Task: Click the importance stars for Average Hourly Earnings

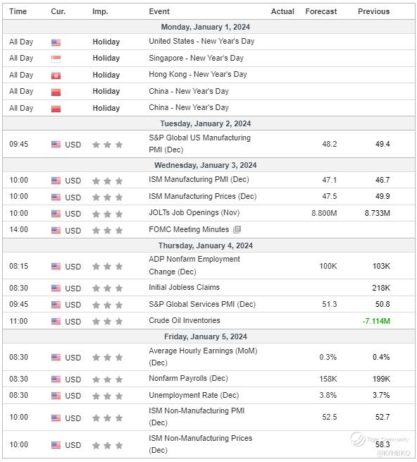Action: coord(107,358)
